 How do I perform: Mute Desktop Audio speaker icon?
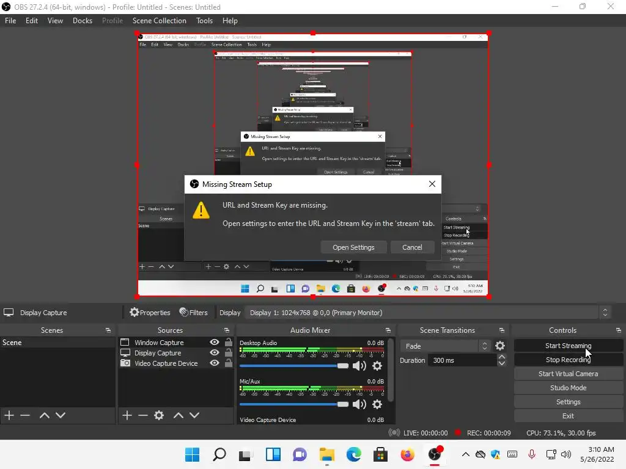coord(359,366)
